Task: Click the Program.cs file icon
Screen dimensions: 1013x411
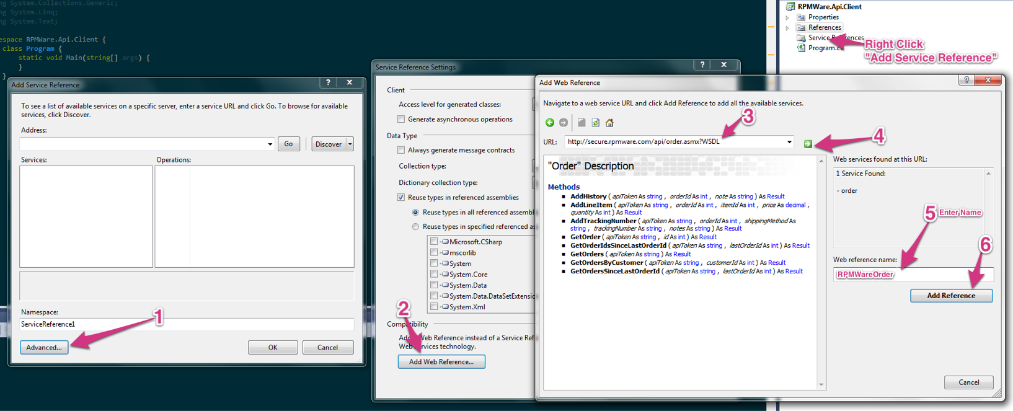Action: coord(801,48)
